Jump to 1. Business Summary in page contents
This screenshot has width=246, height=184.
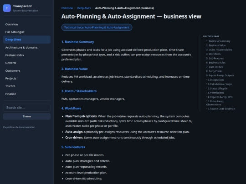click(218, 41)
